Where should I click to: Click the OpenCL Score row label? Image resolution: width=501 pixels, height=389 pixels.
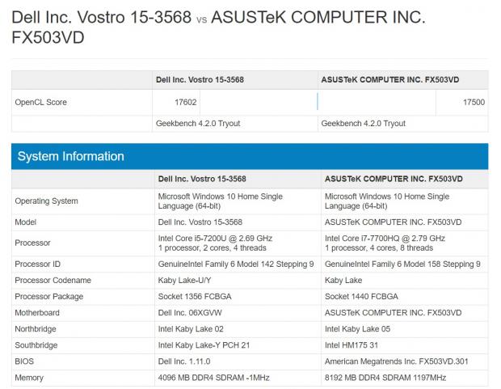click(41, 102)
